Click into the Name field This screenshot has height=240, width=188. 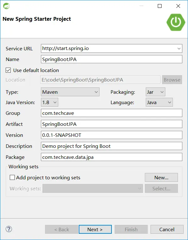[111, 59]
